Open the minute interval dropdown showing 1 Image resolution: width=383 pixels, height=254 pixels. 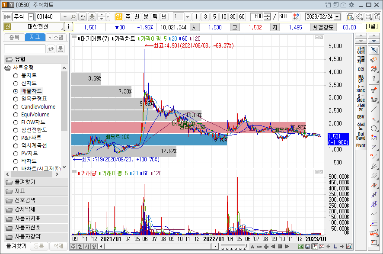pyautogui.click(x=187, y=16)
